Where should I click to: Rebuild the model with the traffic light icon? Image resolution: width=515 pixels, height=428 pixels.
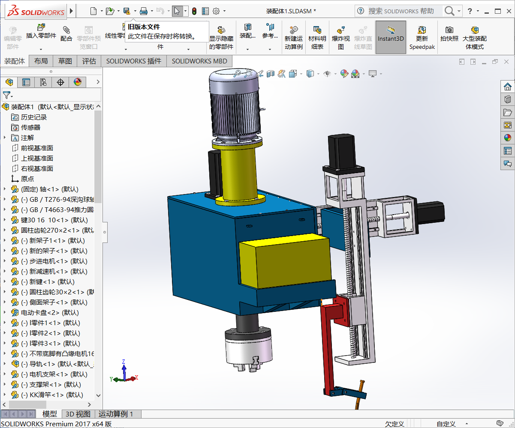[194, 11]
